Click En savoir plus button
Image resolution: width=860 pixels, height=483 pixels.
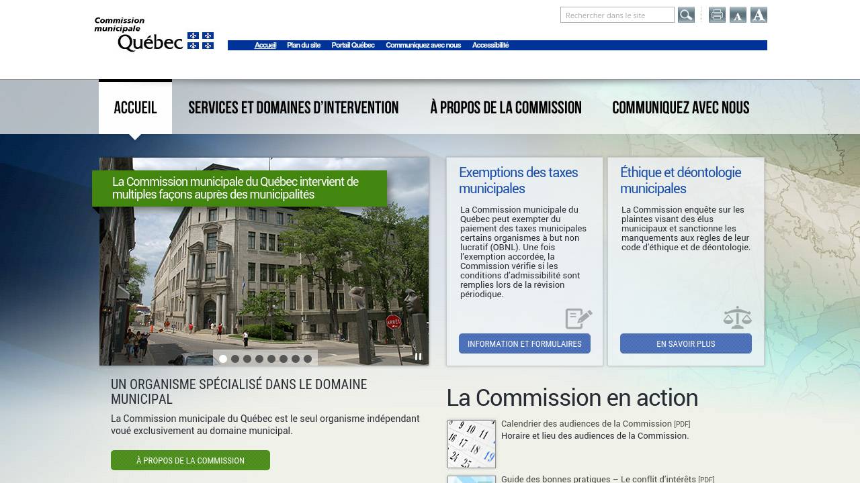tap(686, 343)
